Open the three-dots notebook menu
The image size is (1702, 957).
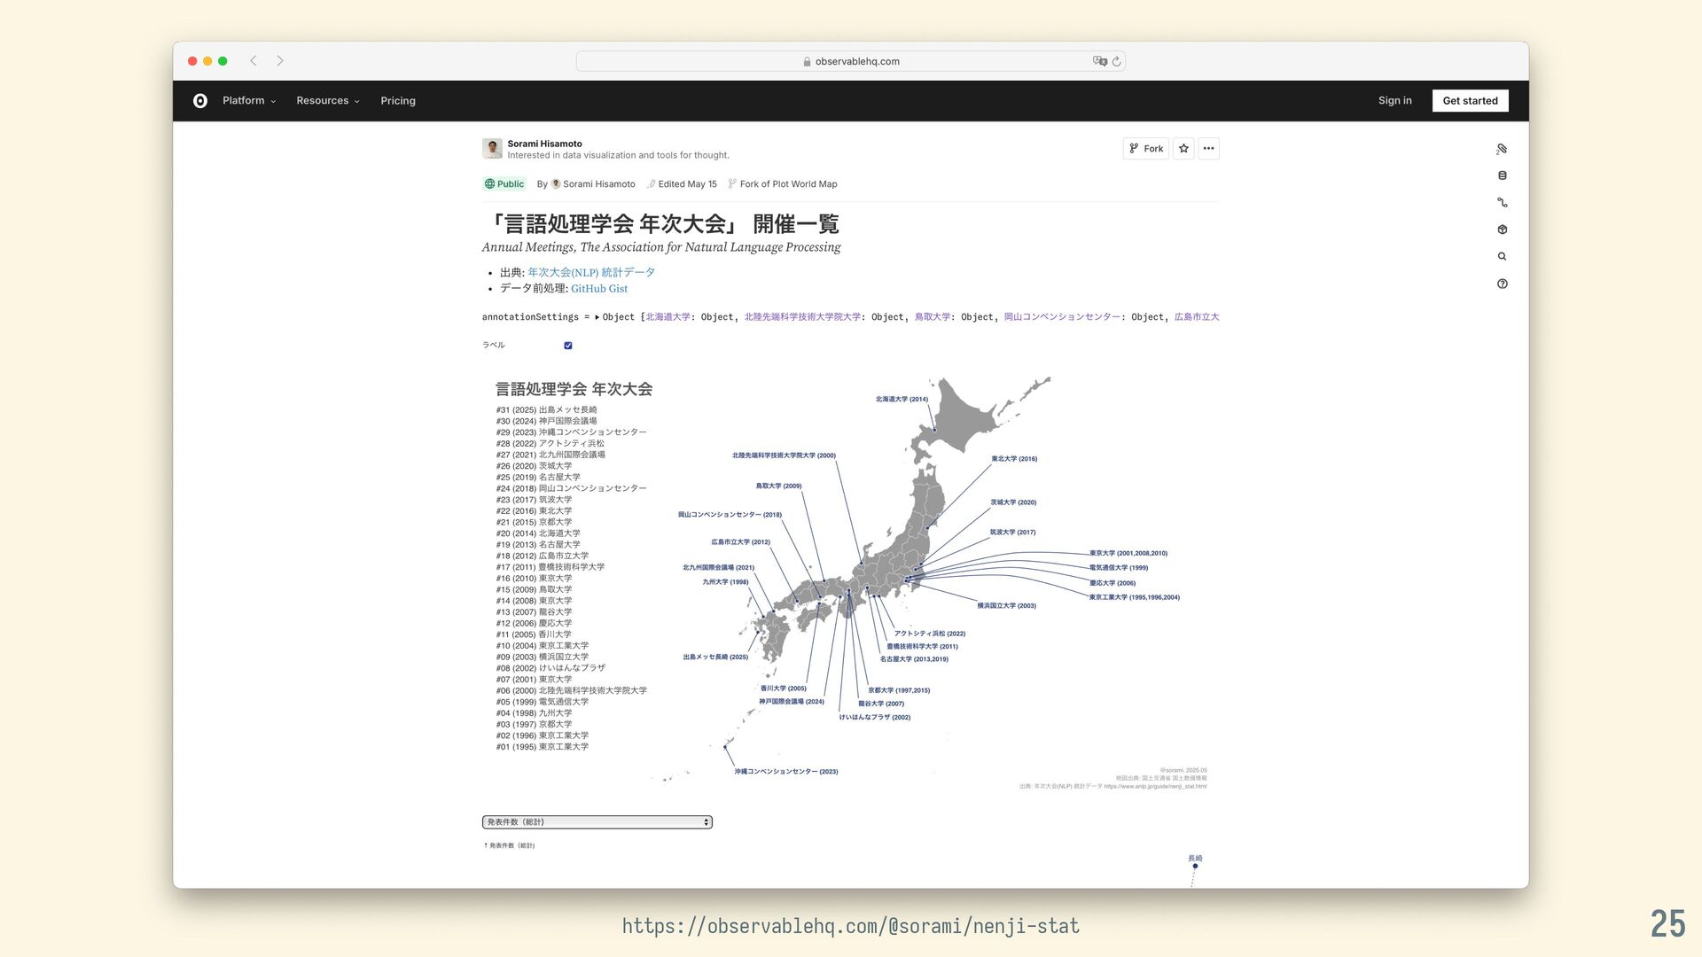click(x=1209, y=149)
